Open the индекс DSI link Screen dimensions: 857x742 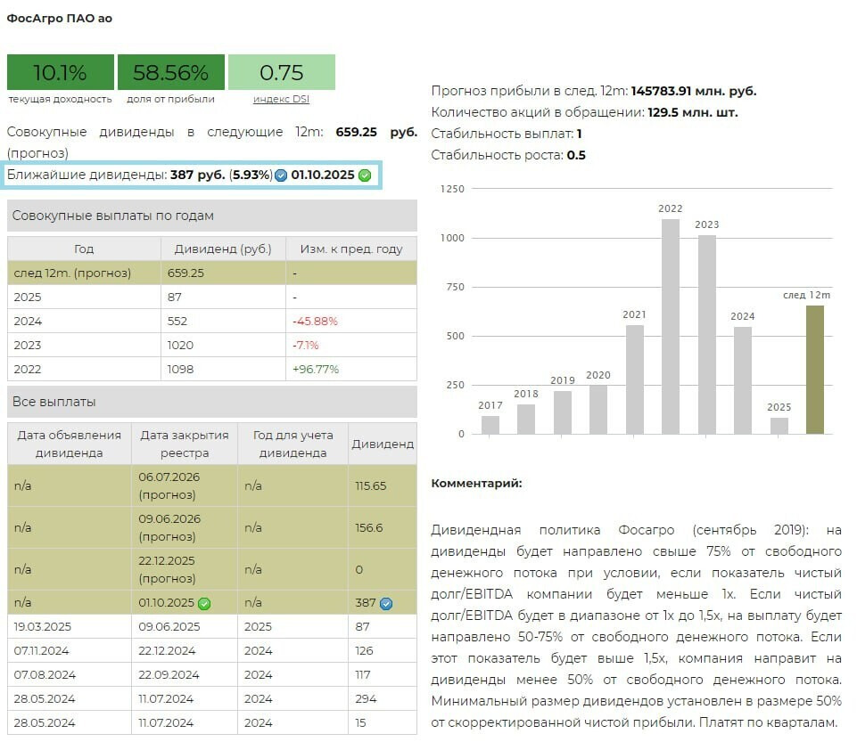click(281, 99)
